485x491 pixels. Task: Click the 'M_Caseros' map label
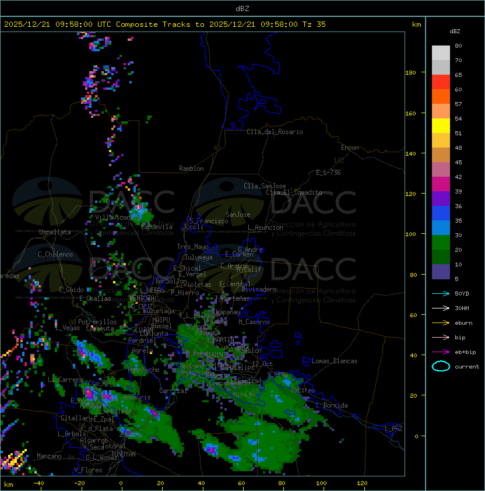(x=254, y=321)
